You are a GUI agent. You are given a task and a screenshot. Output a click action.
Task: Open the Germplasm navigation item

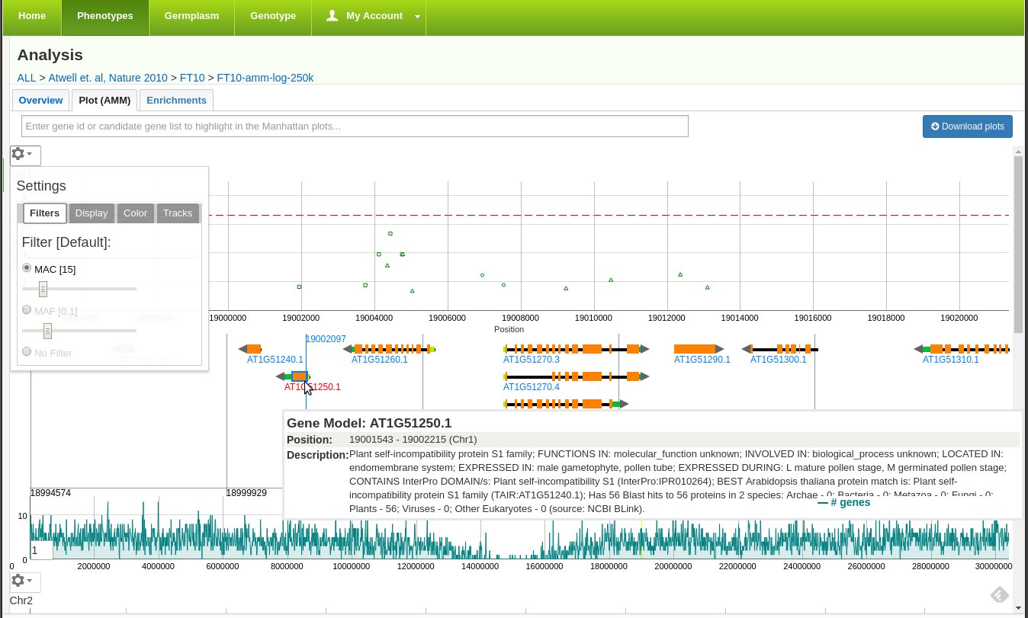coord(191,16)
